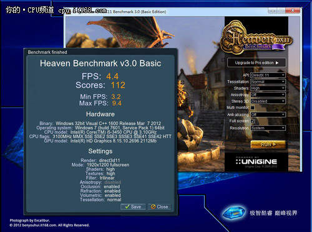Expand the Tessellation Normal dropdown
The image size is (312, 232).
tap(268, 81)
